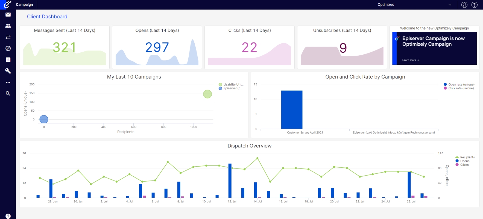Toggle Click rate (unique) legend entry

459,88
